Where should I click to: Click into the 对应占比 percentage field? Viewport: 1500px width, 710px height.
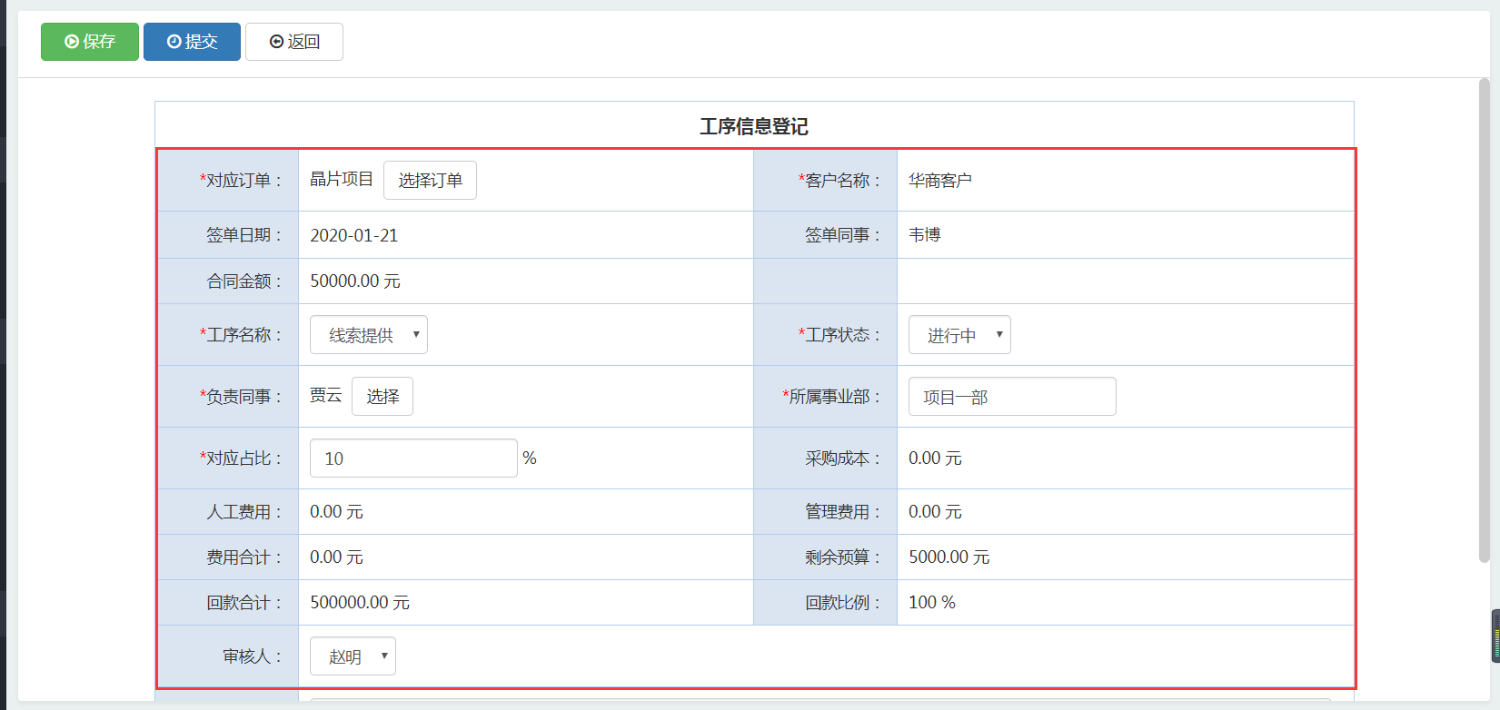pos(412,459)
